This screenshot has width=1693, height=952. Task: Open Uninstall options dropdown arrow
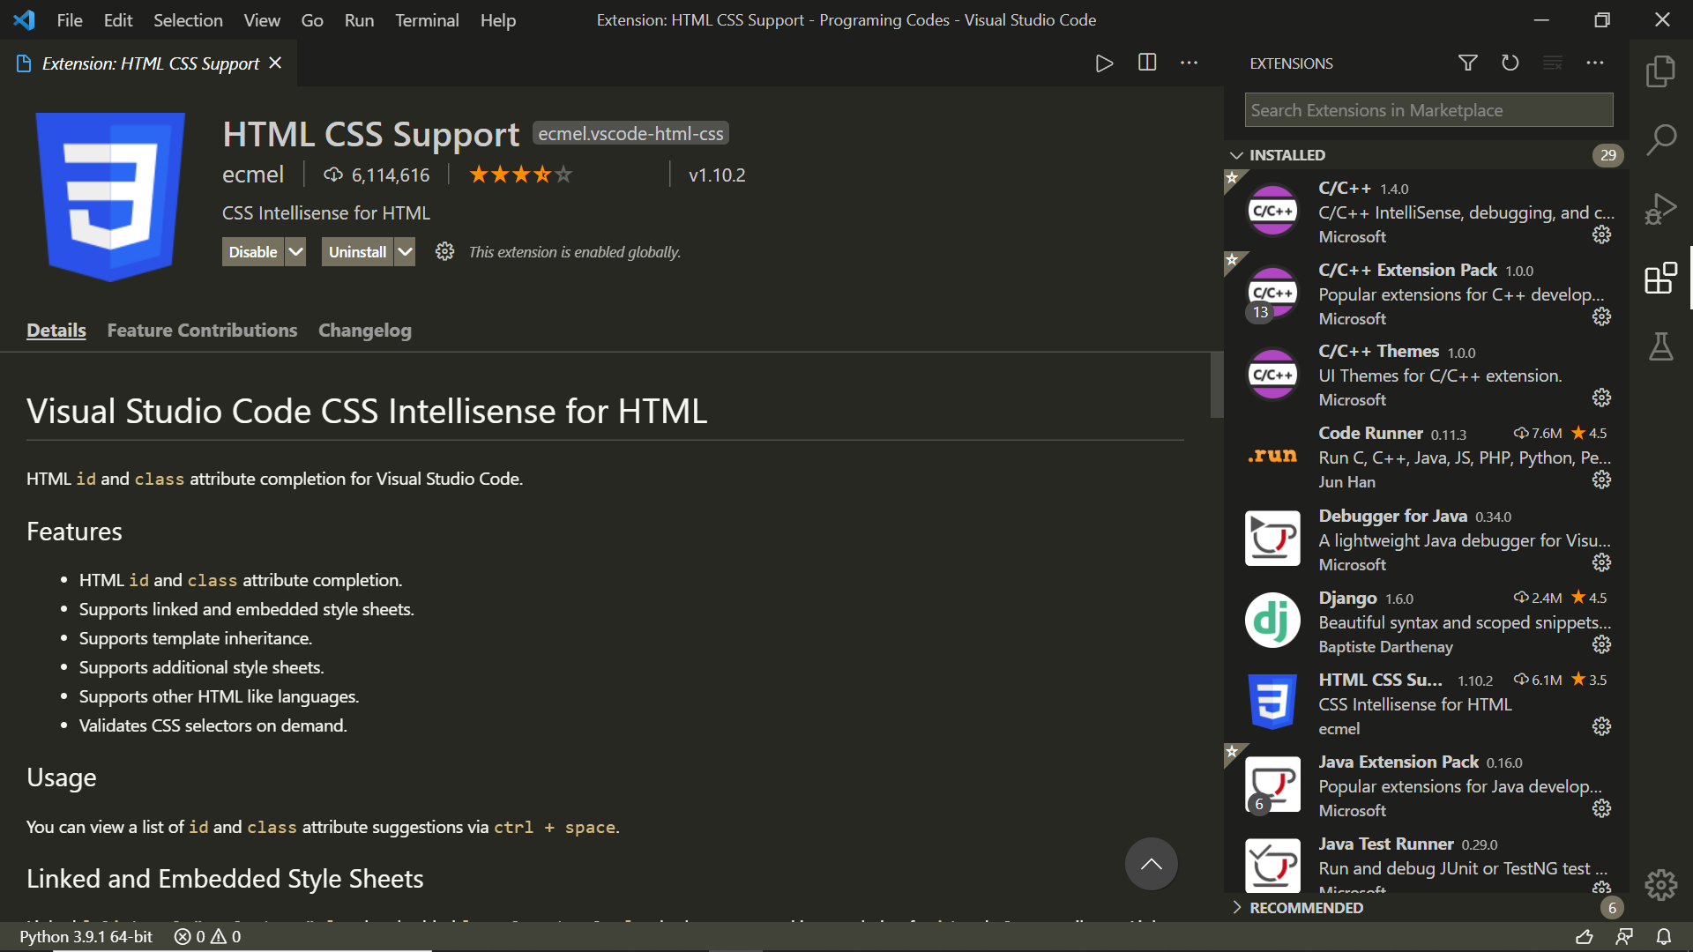(x=405, y=252)
